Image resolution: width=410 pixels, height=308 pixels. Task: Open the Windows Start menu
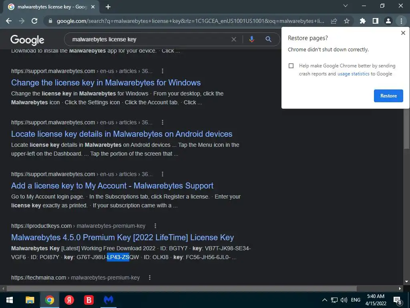(x=10, y=300)
